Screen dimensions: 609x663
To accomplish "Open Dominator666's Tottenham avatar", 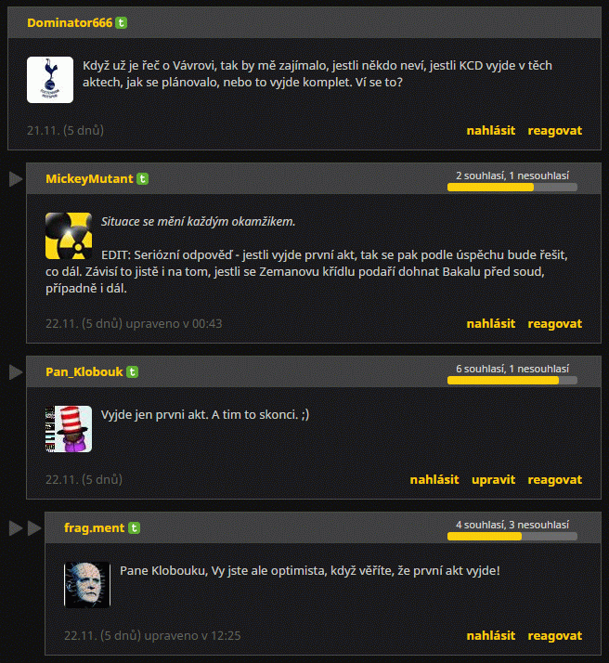I will click(50, 80).
